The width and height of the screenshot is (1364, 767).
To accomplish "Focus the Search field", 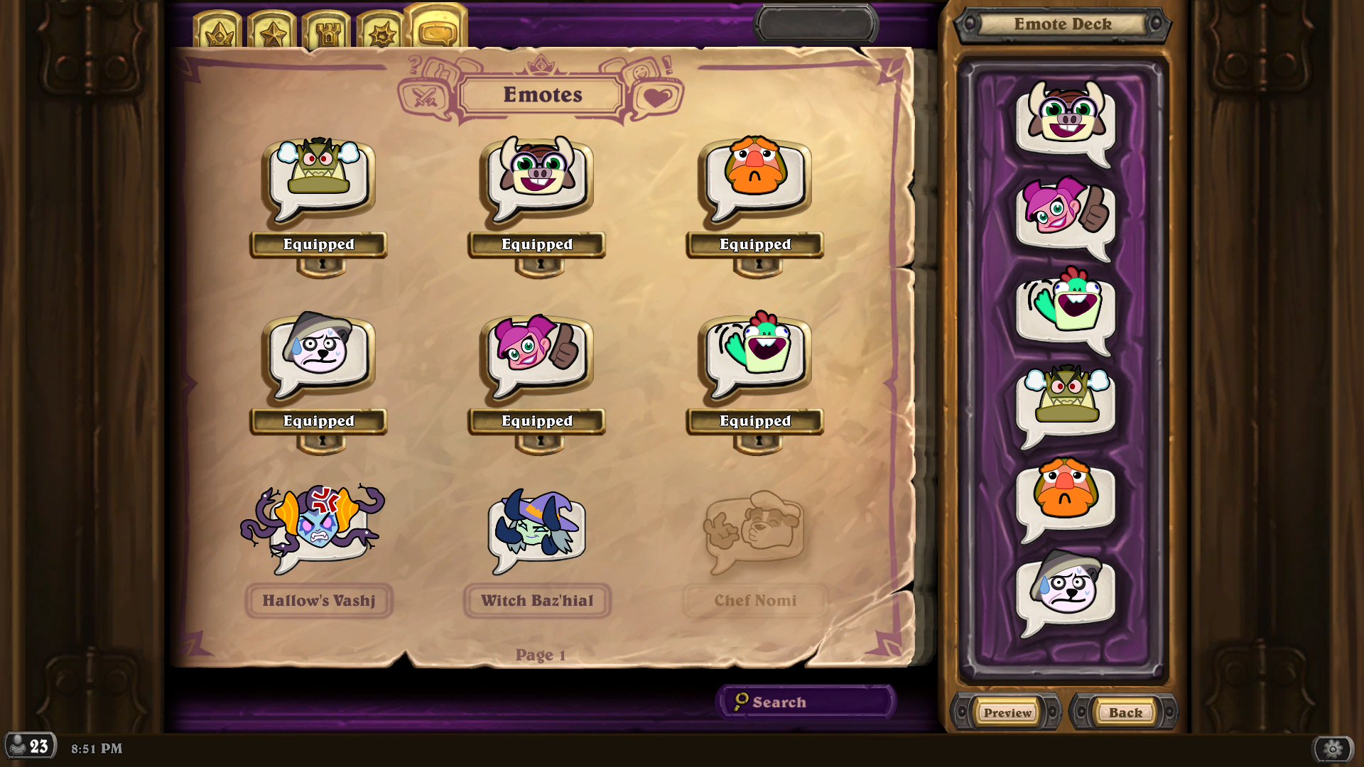I will point(806,702).
